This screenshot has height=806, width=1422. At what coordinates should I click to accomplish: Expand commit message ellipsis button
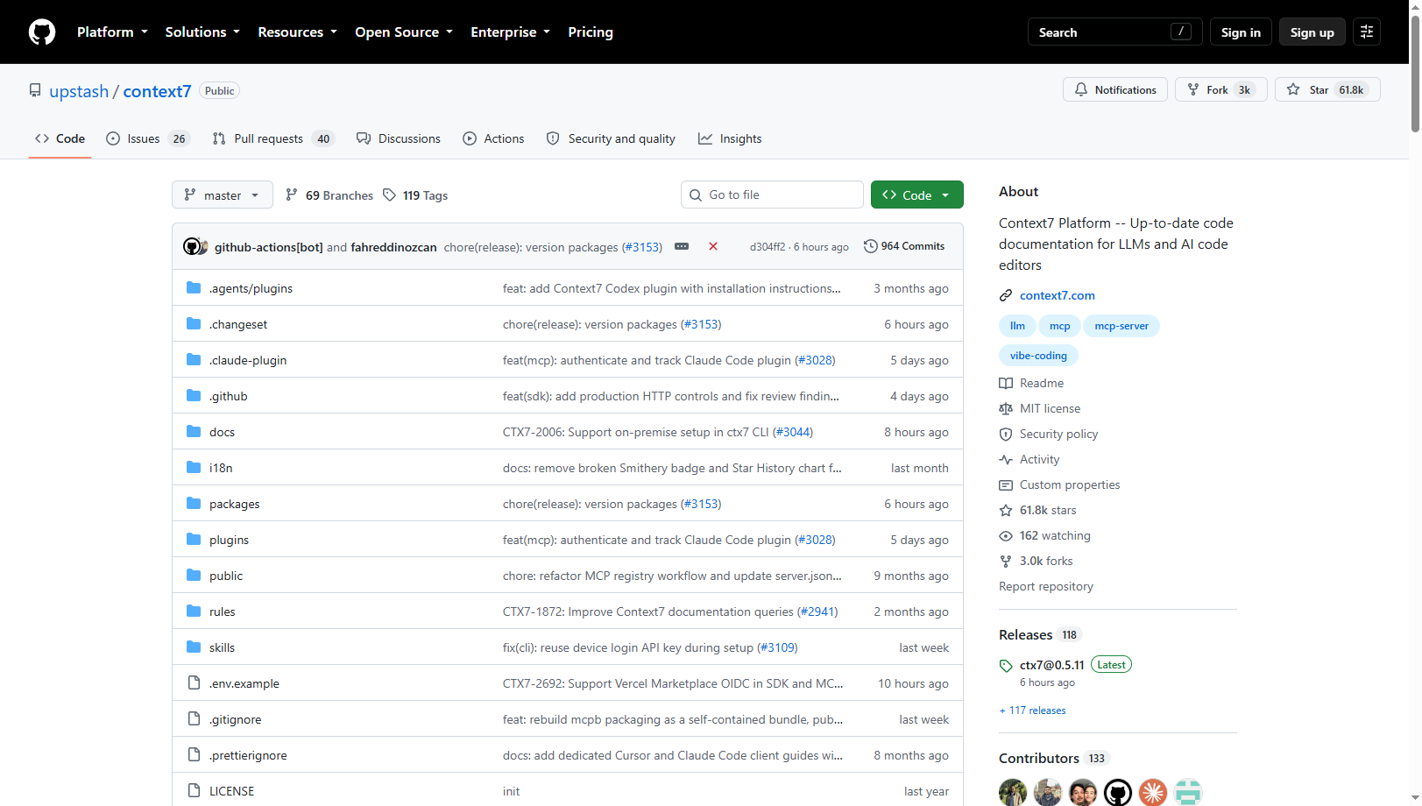pyautogui.click(x=682, y=246)
